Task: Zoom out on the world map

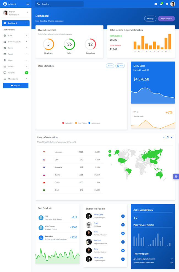Action: pos(110,155)
